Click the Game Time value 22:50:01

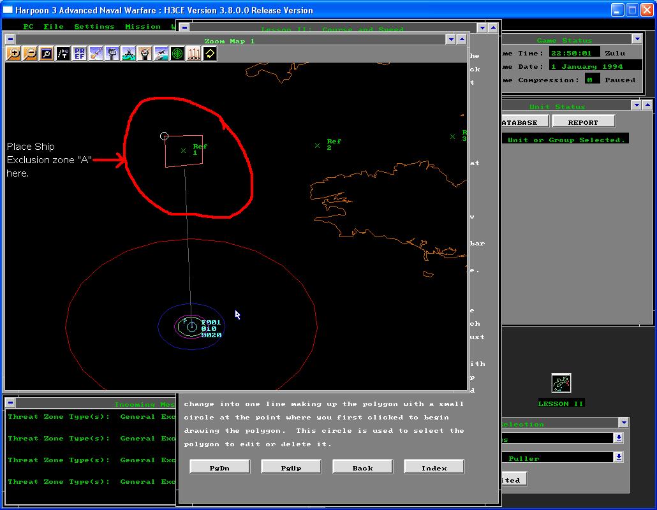(573, 53)
